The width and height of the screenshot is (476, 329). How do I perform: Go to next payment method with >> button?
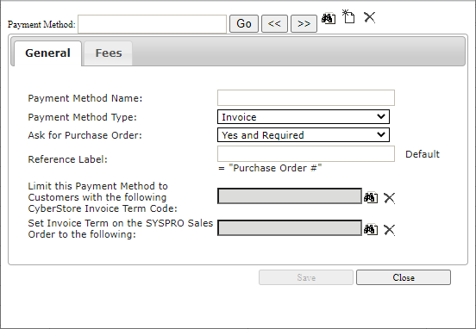304,23
